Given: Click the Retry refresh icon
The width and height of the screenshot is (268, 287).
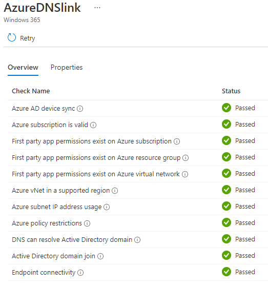Looking at the screenshot, I should 12,37.
